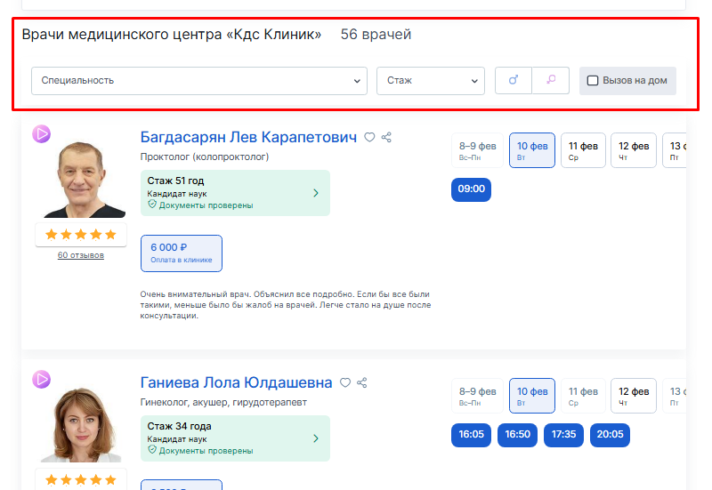Select 11 фев date for Багдасарян
This screenshot has height=490, width=712.
583,150
